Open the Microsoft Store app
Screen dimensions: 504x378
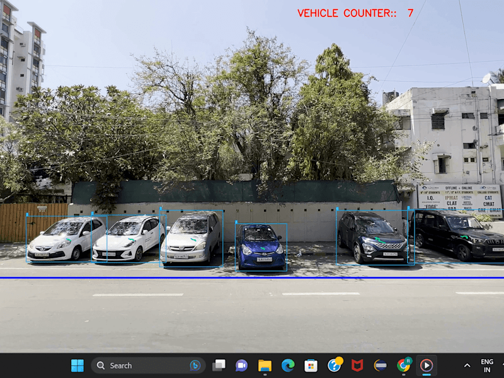click(x=311, y=365)
